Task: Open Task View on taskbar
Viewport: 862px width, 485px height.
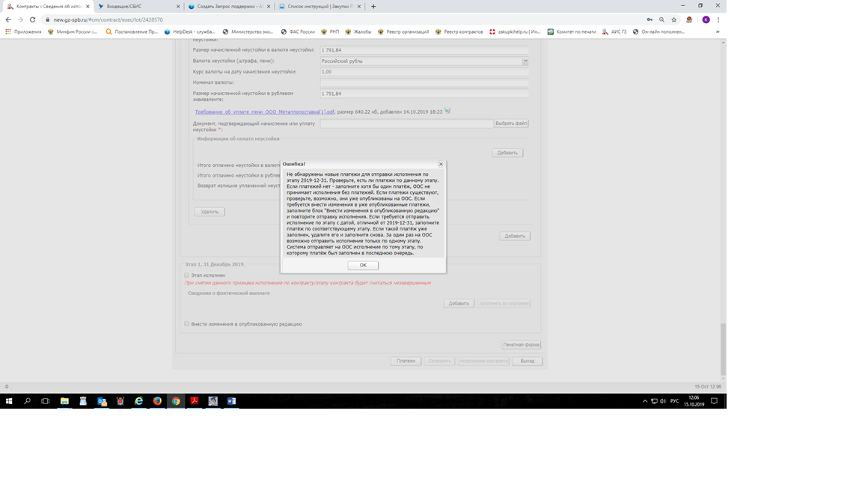Action: click(x=46, y=401)
